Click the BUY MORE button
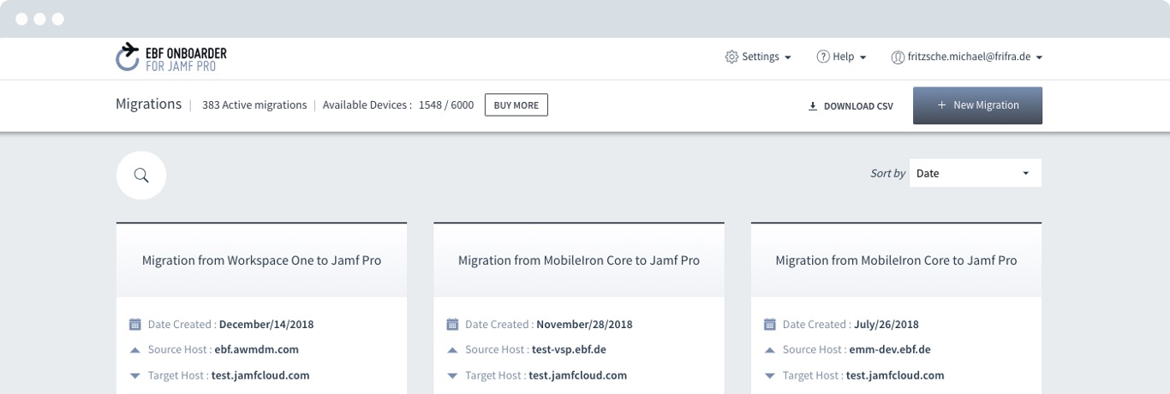Viewport: 1170px width, 394px height. tap(516, 105)
